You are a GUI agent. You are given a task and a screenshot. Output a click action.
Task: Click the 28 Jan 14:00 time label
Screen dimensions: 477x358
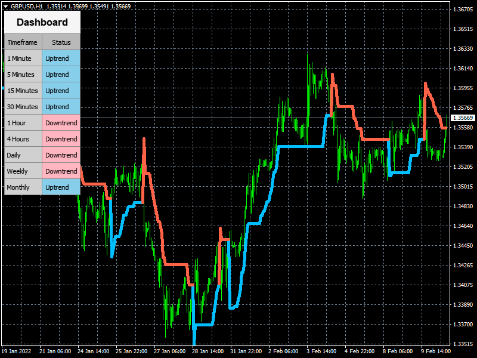(x=207, y=351)
